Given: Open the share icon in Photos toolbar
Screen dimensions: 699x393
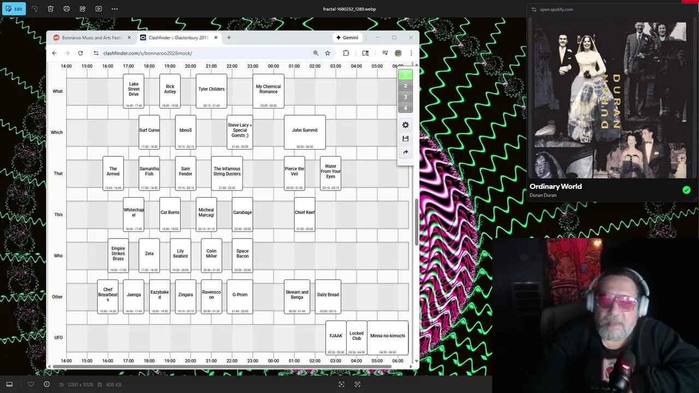Looking at the screenshot, I should tap(82, 9).
